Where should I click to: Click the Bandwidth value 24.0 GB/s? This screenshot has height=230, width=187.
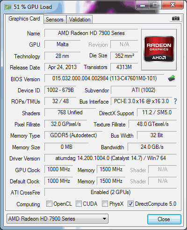[x=152, y=147]
